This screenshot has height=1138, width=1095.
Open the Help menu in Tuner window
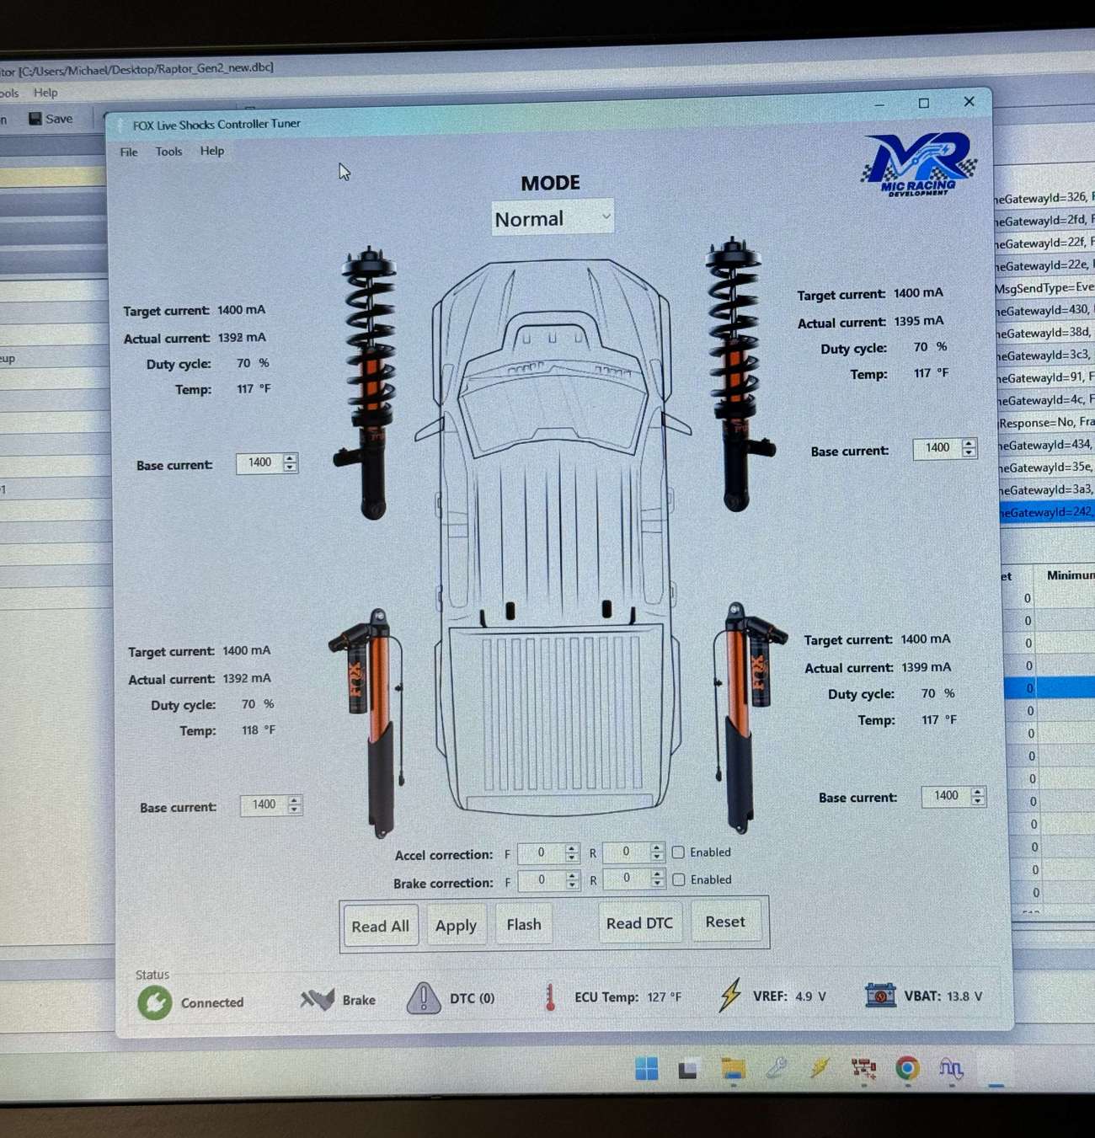click(x=212, y=151)
